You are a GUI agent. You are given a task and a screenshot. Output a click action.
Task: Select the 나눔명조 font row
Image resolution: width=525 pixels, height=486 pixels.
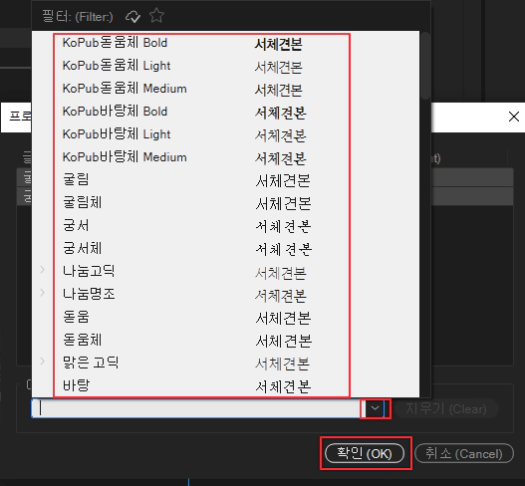pos(226,294)
